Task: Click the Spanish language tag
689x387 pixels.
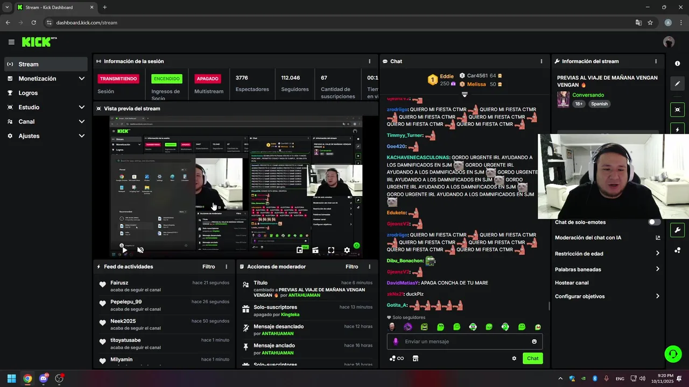Action: (x=599, y=104)
